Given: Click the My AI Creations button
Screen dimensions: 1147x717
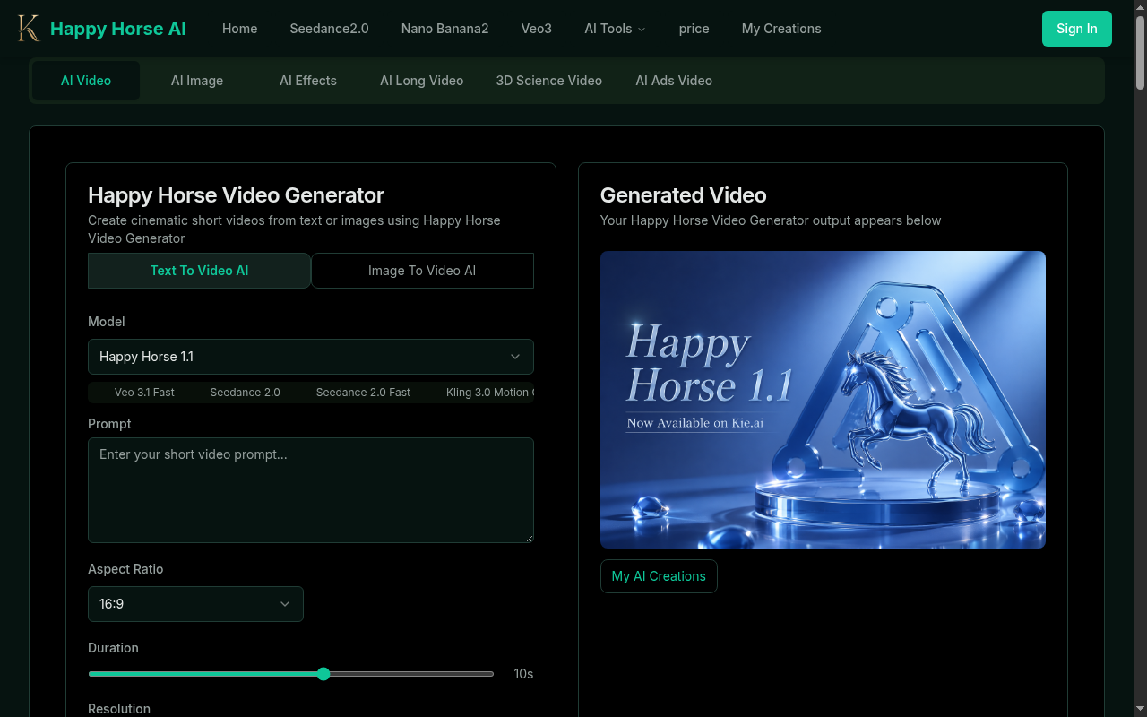Looking at the screenshot, I should [659, 576].
